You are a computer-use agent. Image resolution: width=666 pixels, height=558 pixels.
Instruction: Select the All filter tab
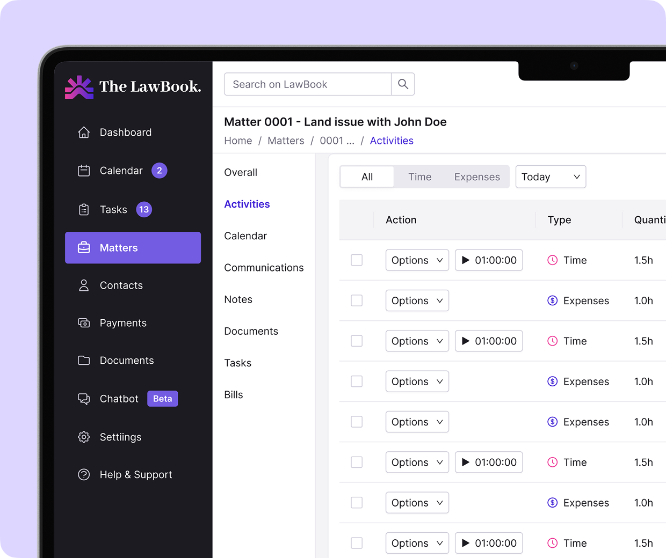(367, 177)
